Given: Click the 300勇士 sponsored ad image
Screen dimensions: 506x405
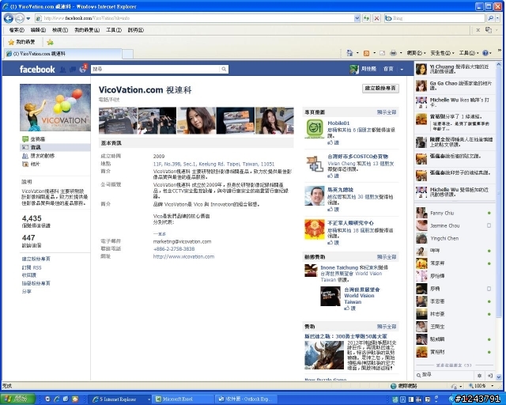Looking at the screenshot, I should point(324,355).
